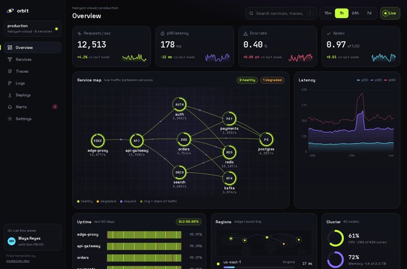Click the 9 healthy badge

247,80
